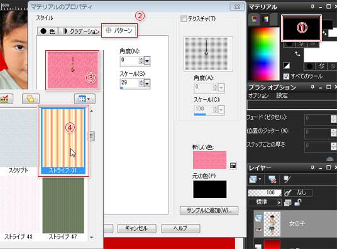
Task: Click the new layer icon in Layers panel
Action: tap(253, 179)
